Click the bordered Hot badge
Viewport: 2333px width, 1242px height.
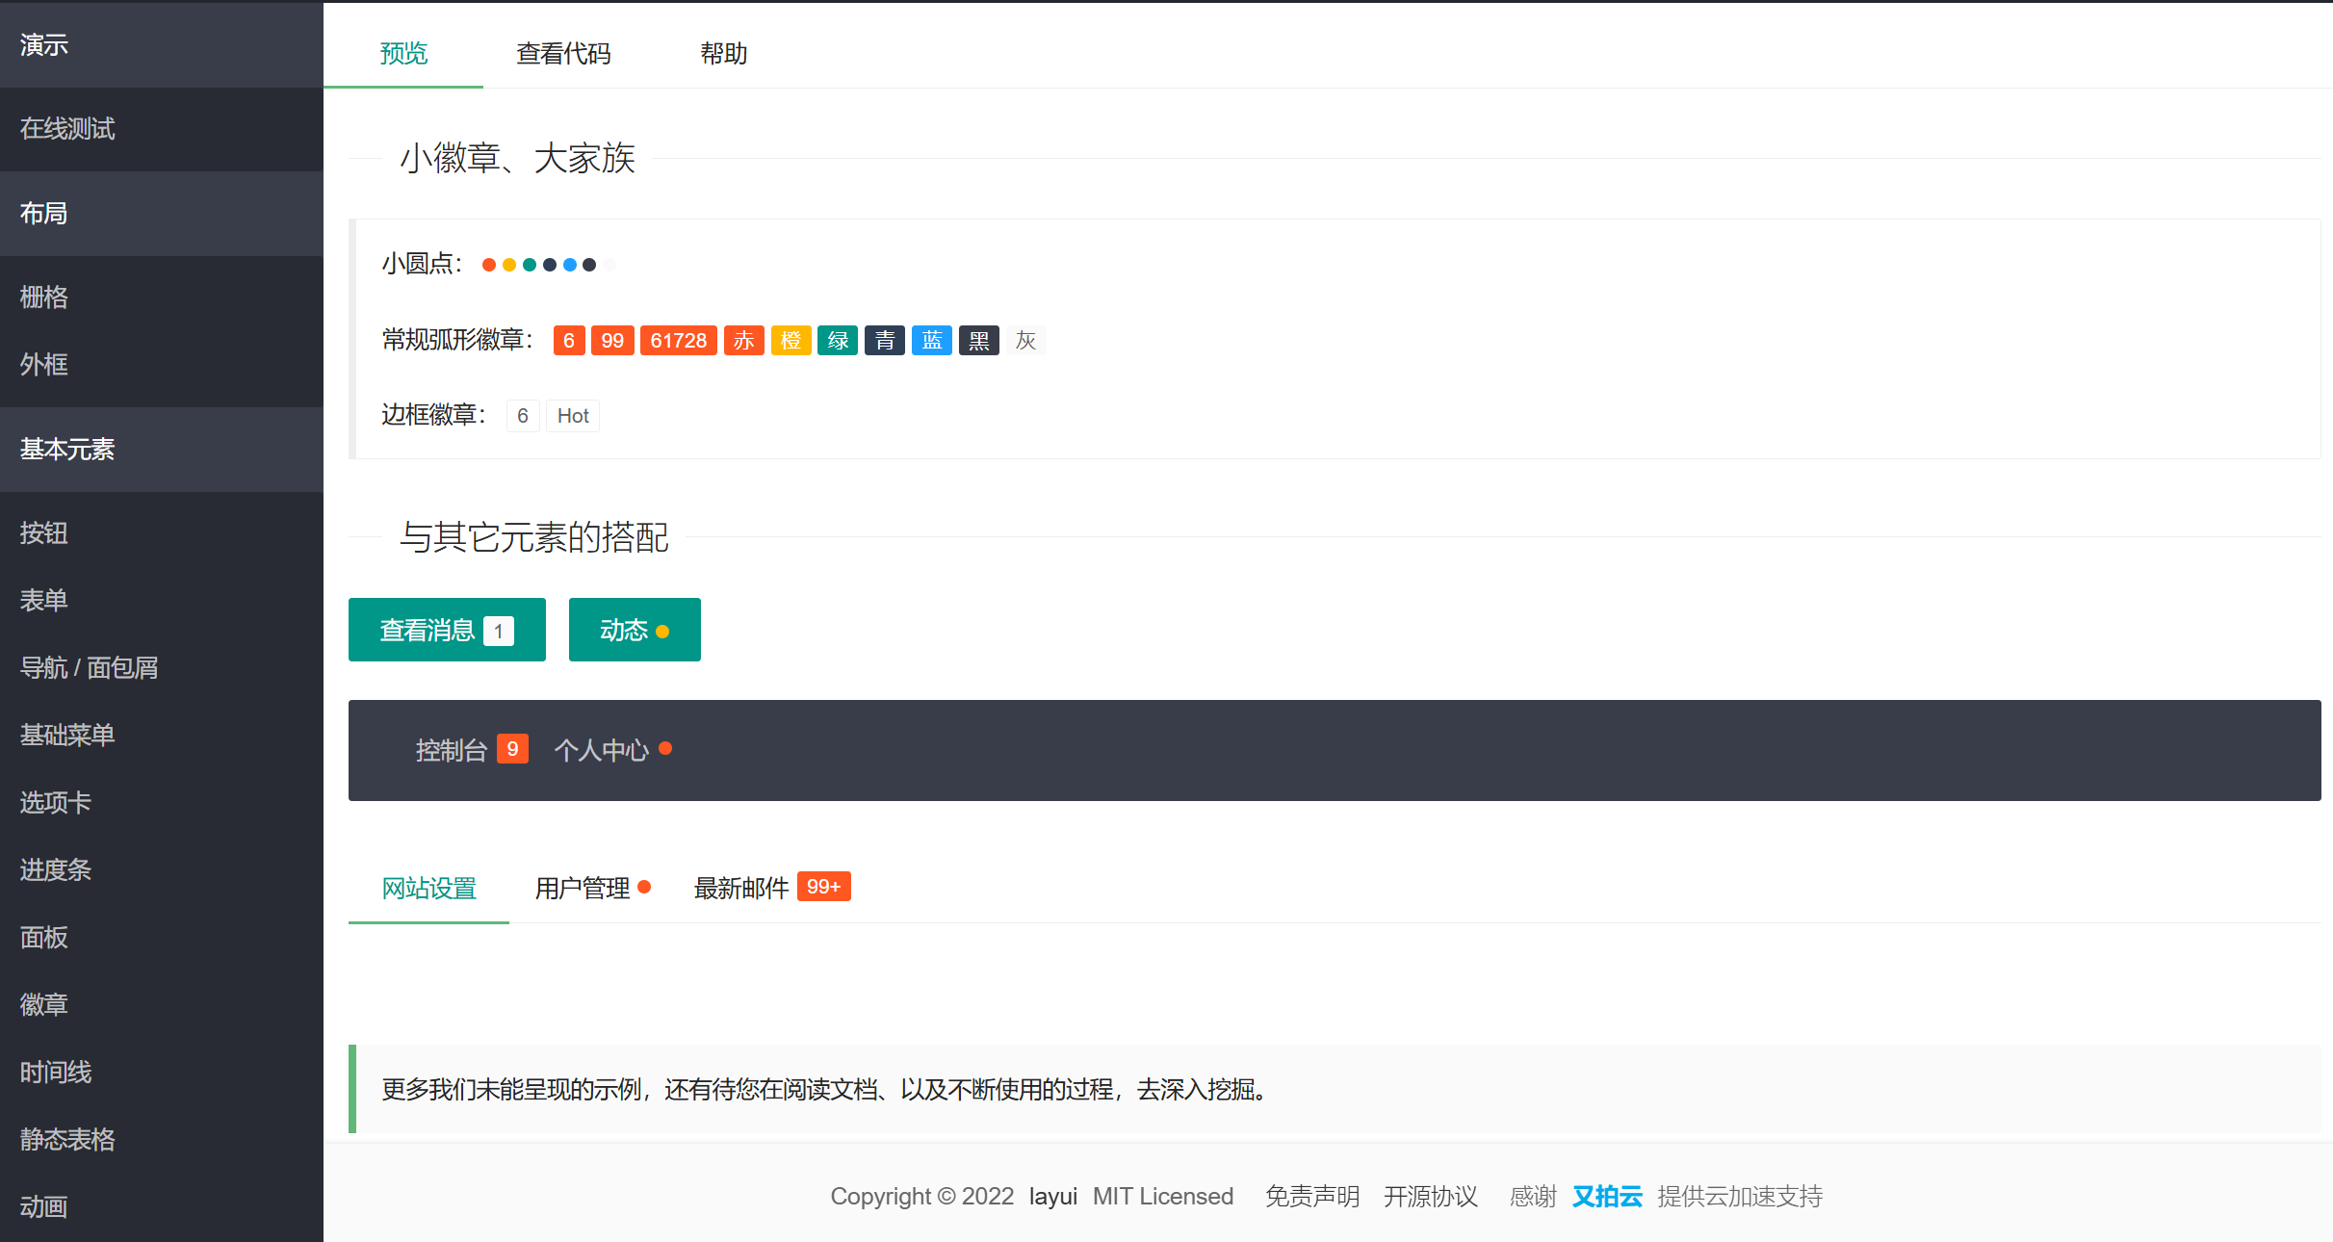(572, 415)
